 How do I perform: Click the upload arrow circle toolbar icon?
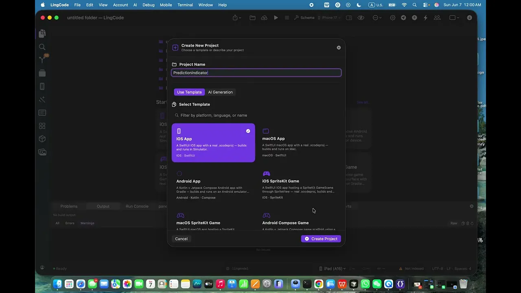[414, 17]
